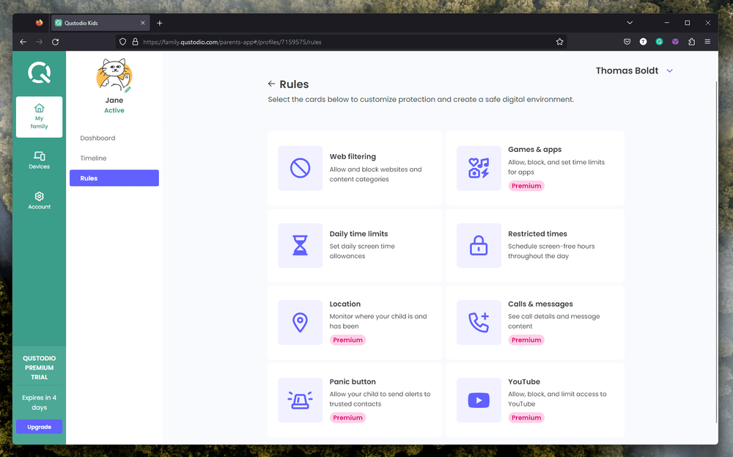This screenshot has height=457, width=733.
Task: Open the list all tabs chevron
Action: 630,23
